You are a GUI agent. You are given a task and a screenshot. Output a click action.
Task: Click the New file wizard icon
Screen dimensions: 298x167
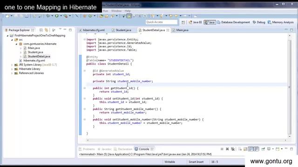pyautogui.click(x=7, y=16)
